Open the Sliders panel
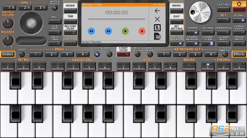The image size is (247, 138). click(8, 54)
